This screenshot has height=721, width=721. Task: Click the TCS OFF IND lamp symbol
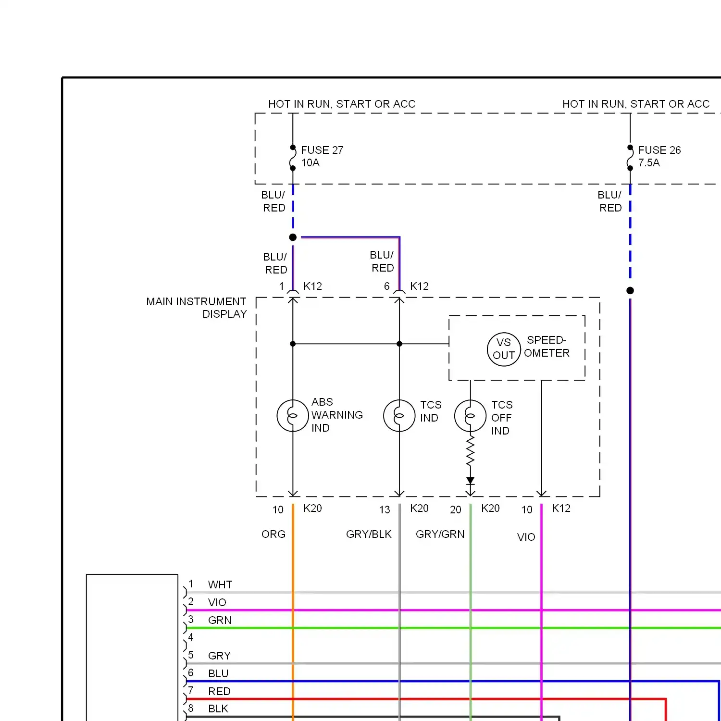[x=470, y=415]
